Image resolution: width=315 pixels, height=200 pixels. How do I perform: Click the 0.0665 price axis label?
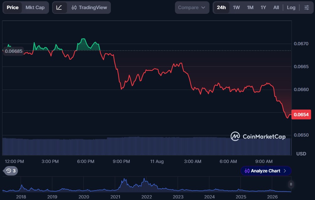coord(301,67)
